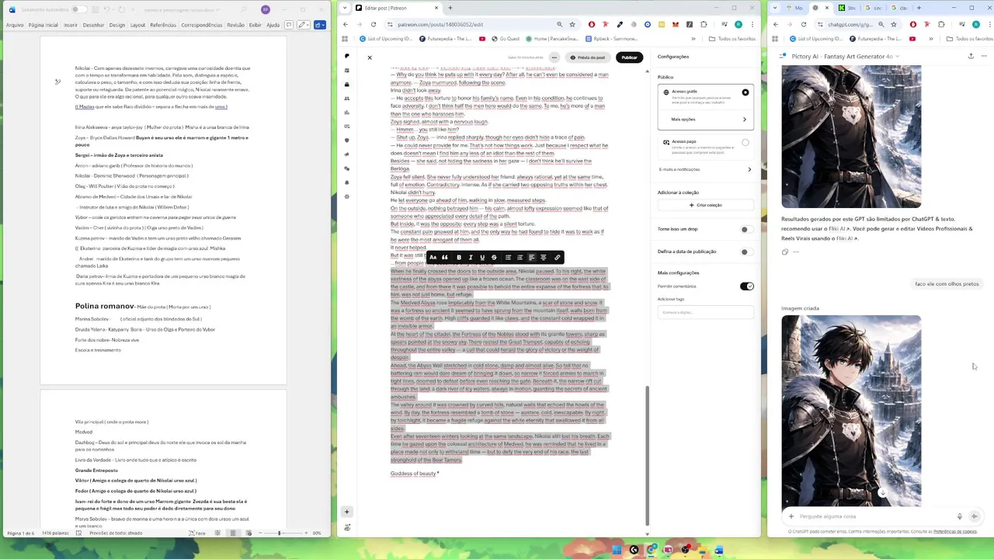This screenshot has height=559, width=994.
Task: Switch to the Referências tab
Action: tap(163, 25)
